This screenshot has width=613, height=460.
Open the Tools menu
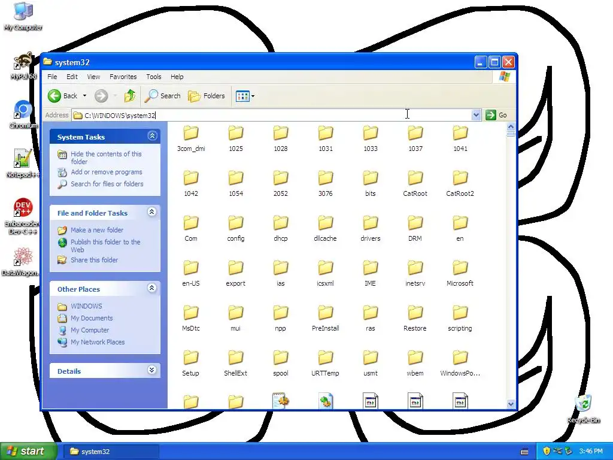tap(154, 77)
